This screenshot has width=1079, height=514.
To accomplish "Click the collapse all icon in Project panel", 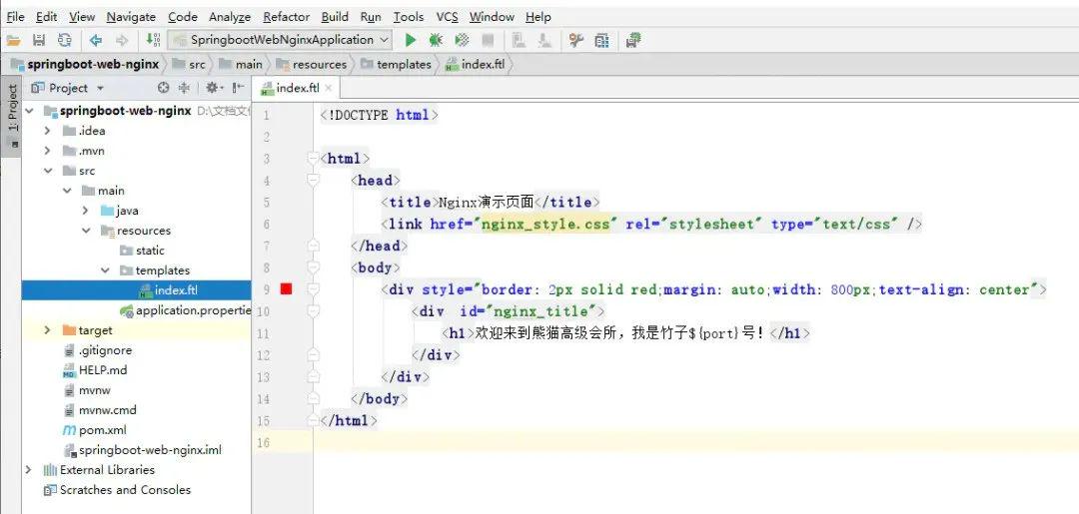I will (185, 88).
